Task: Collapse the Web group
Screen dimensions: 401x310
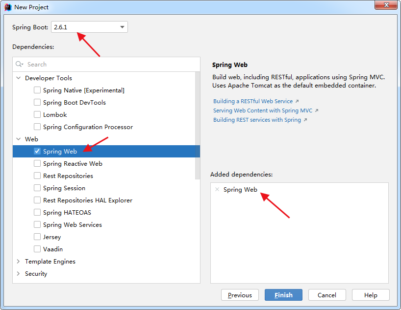Action: 19,139
